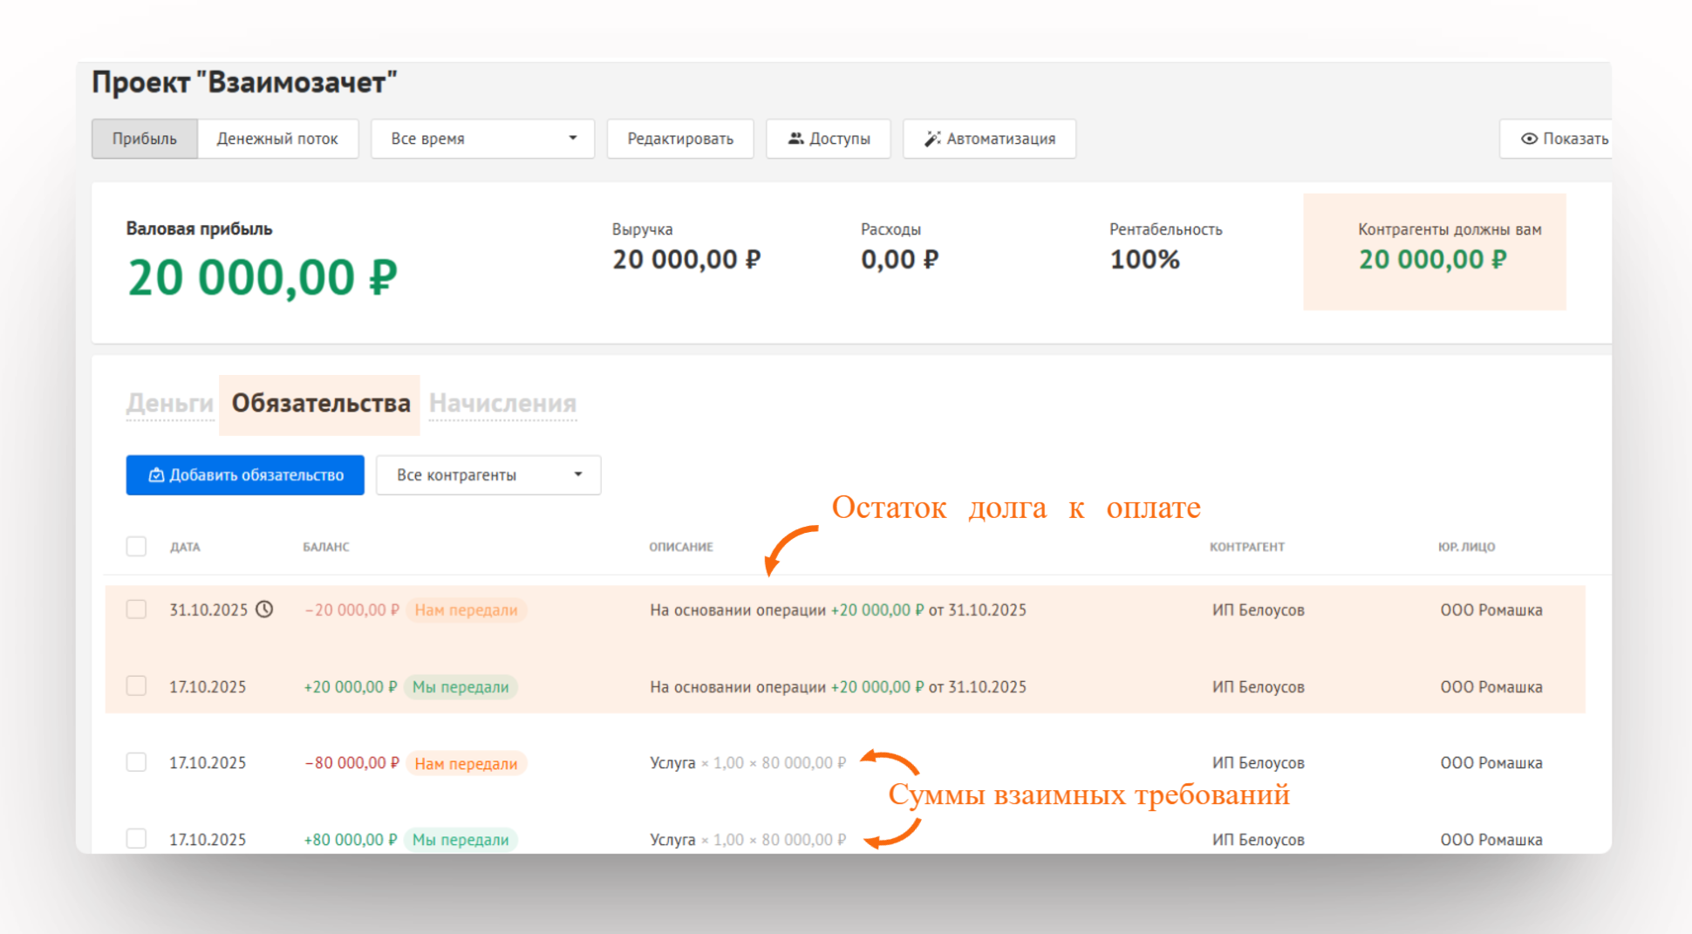
Task: Click the Контрагенты должны вам amount
Action: pyautogui.click(x=1433, y=260)
